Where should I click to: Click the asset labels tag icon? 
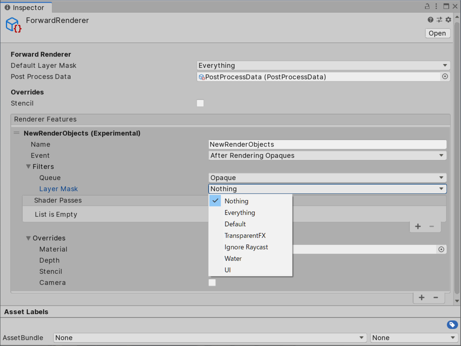coord(452,325)
